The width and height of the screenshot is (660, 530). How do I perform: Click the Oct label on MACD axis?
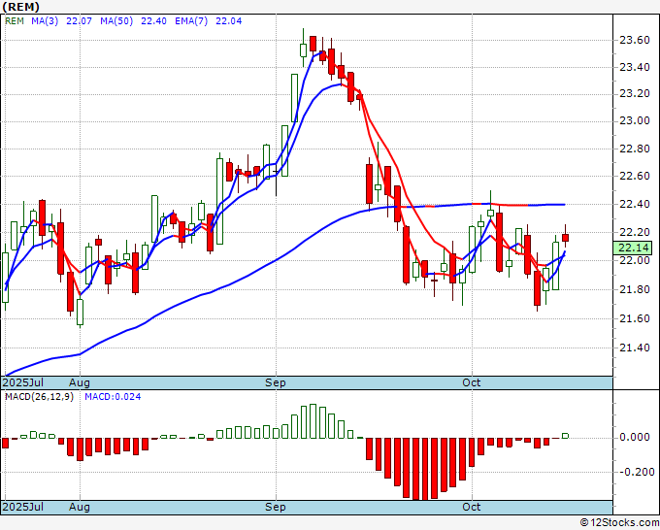471,507
